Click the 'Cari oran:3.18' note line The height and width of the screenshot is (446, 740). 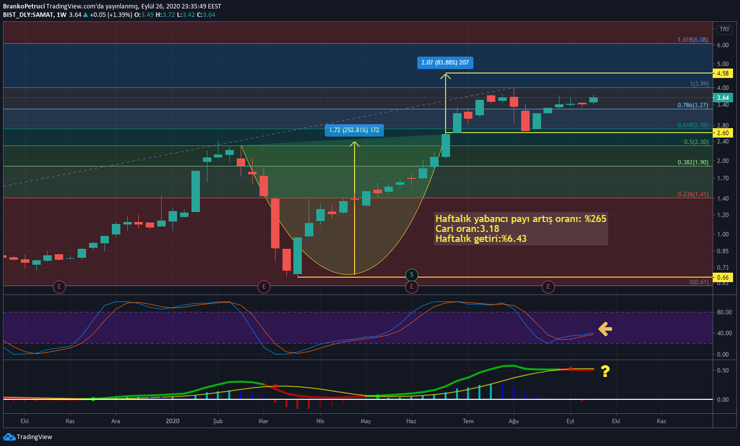coord(467,229)
